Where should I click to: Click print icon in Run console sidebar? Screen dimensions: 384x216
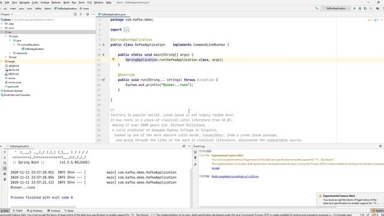click(x=5, y=173)
